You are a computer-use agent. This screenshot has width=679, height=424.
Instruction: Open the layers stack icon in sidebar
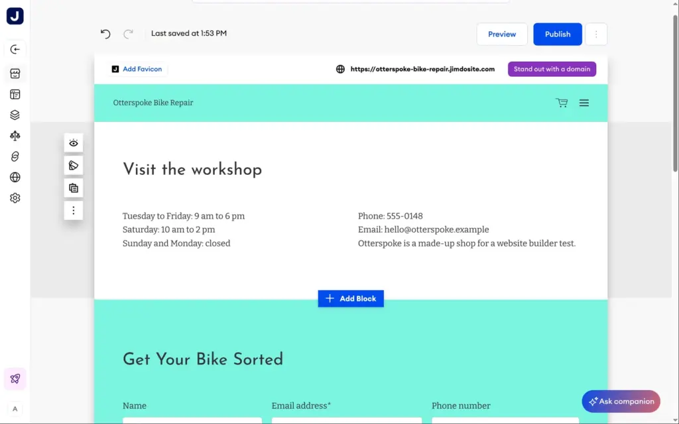[x=15, y=115]
